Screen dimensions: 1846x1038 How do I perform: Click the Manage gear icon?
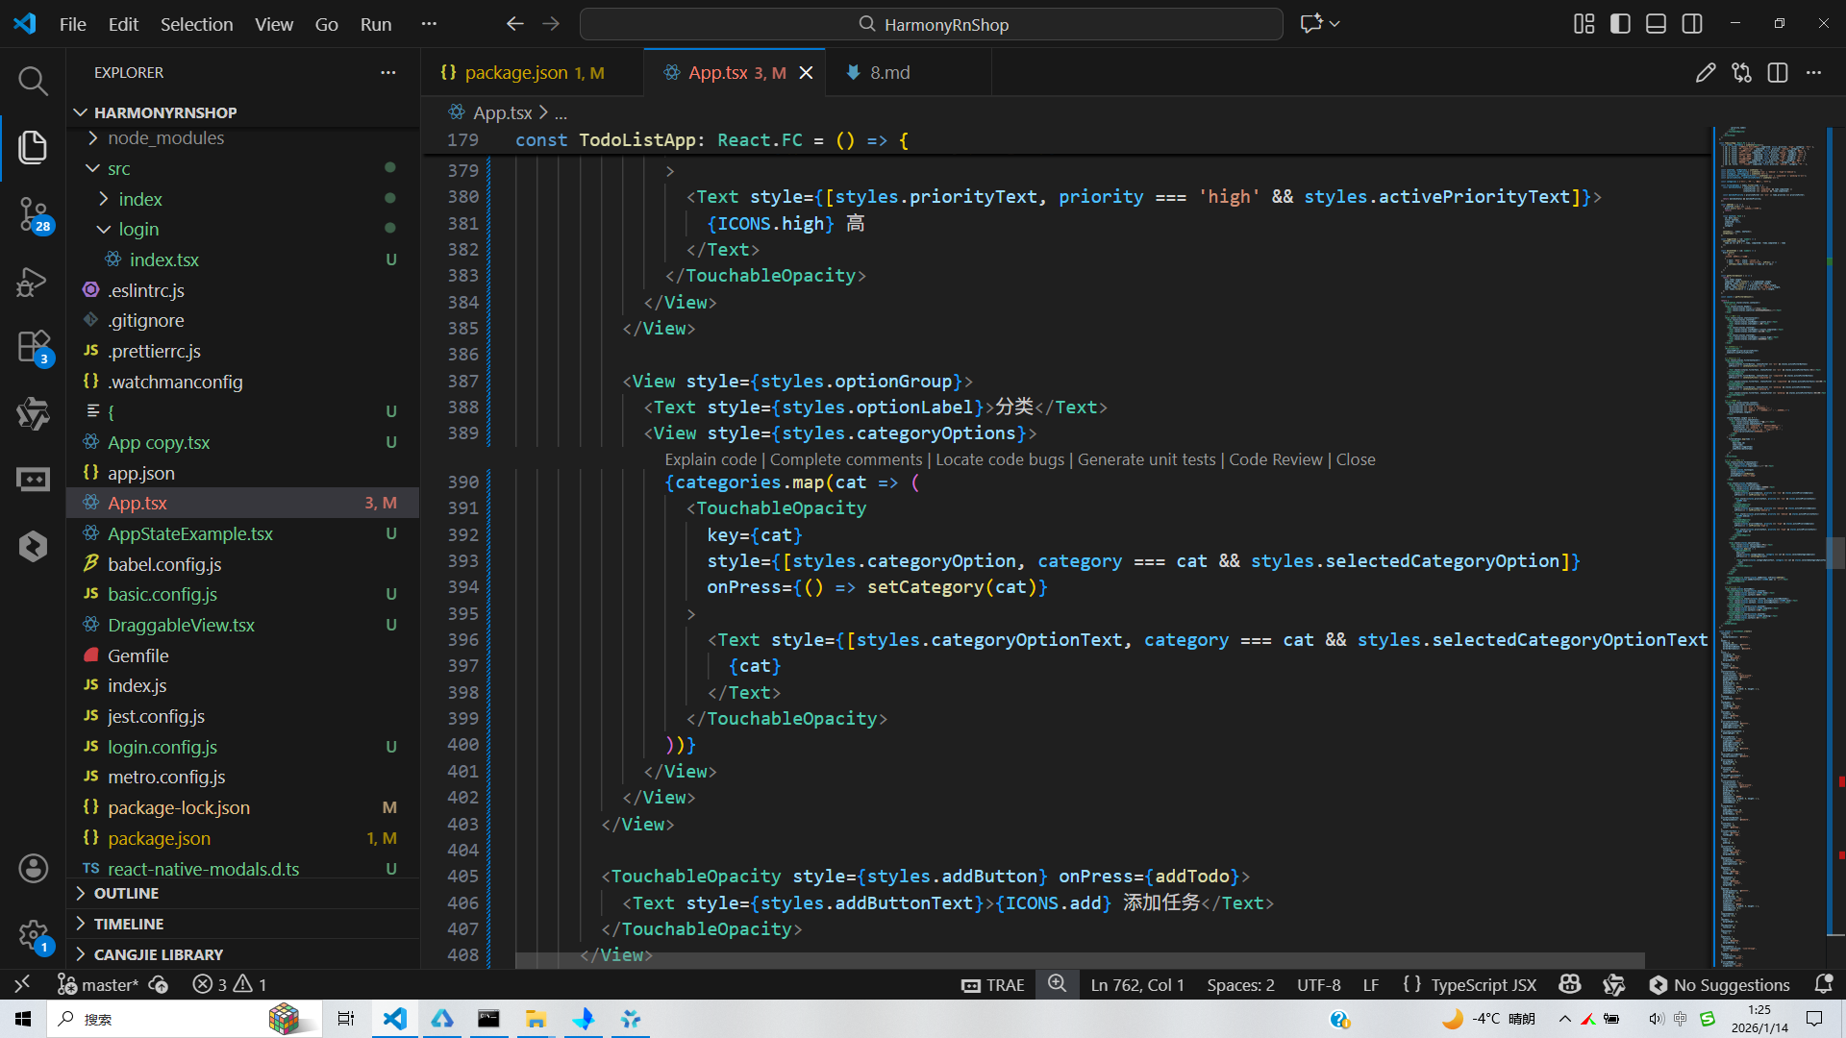click(33, 934)
